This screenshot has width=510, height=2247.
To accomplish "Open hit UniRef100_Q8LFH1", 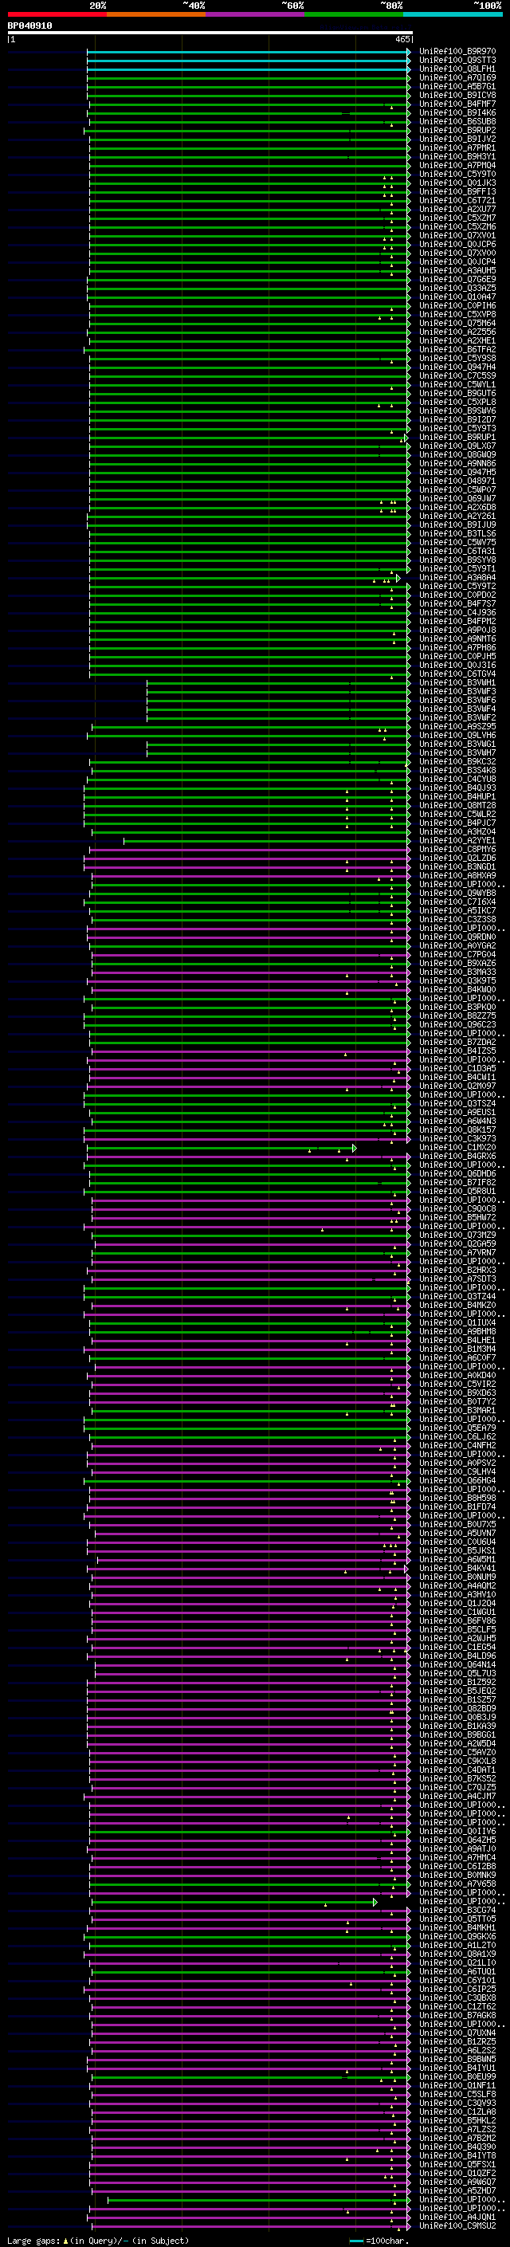I will pyautogui.click(x=457, y=69).
